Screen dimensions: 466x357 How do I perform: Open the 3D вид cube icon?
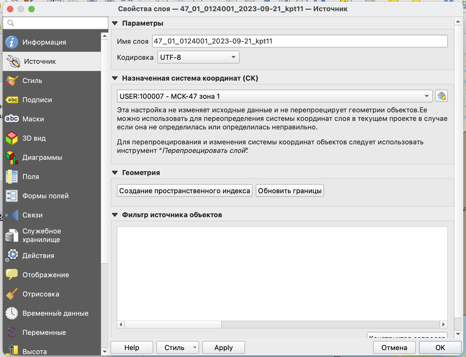coord(12,138)
